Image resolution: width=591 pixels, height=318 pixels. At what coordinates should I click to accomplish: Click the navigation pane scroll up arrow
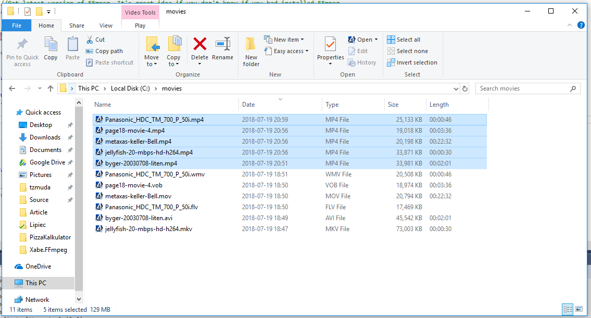79,103
